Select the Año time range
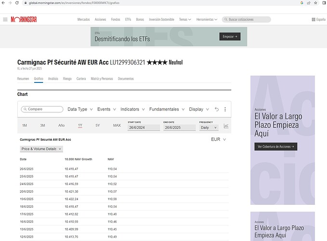 point(61,125)
